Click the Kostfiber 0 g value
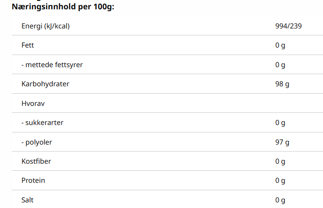This screenshot has width=323, height=208. point(280,161)
